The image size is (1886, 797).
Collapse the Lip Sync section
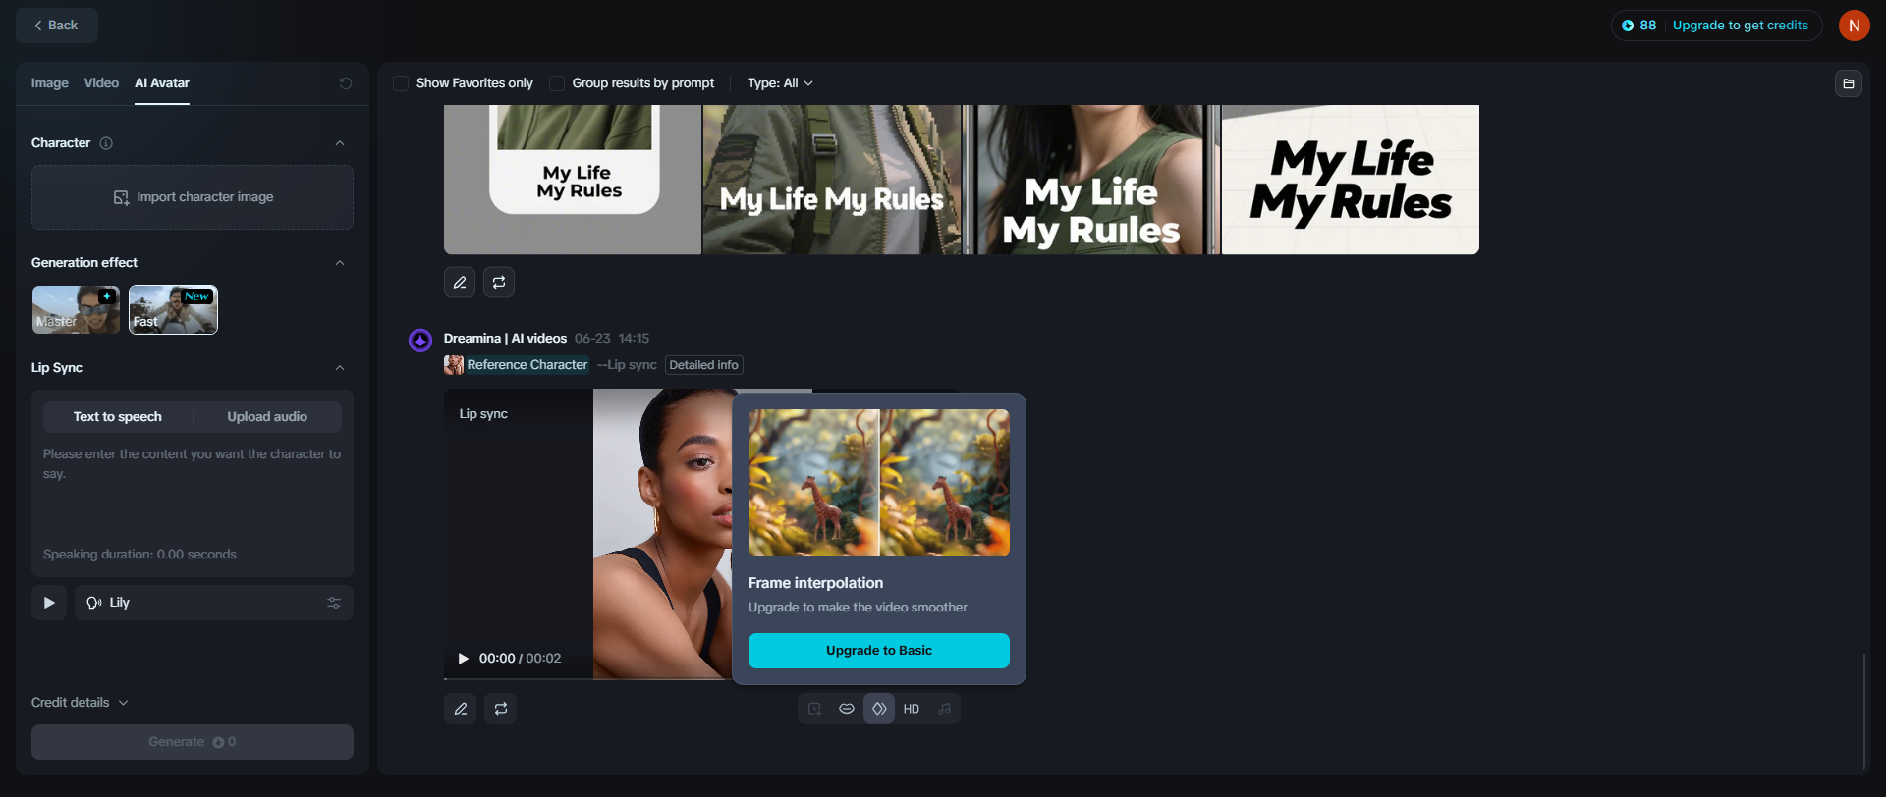tap(340, 368)
